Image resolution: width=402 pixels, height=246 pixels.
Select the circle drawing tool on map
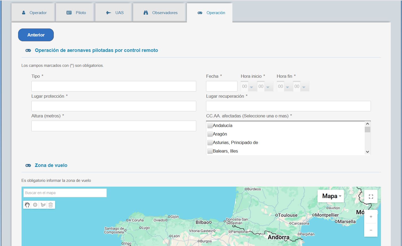[35, 205]
